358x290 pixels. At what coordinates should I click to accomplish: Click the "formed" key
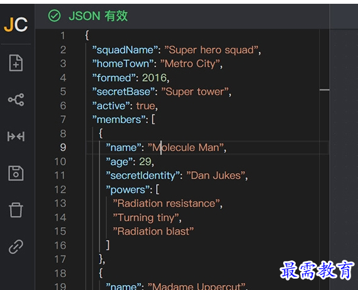114,78
